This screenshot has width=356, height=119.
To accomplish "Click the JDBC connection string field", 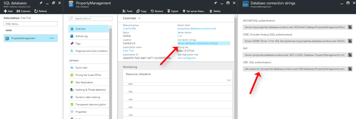I will (x=295, y=69).
